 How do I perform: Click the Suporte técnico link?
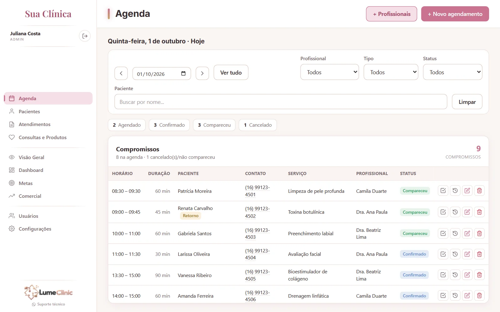48,304
